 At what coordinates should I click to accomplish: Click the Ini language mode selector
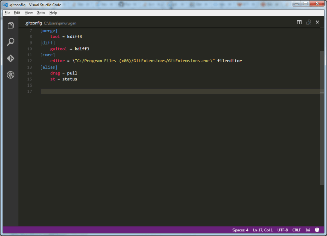pyautogui.click(x=308, y=230)
